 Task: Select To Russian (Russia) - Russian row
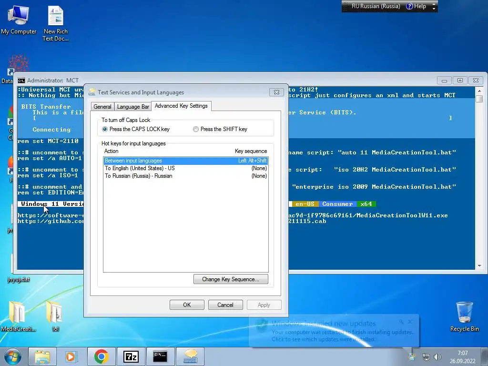click(185, 176)
